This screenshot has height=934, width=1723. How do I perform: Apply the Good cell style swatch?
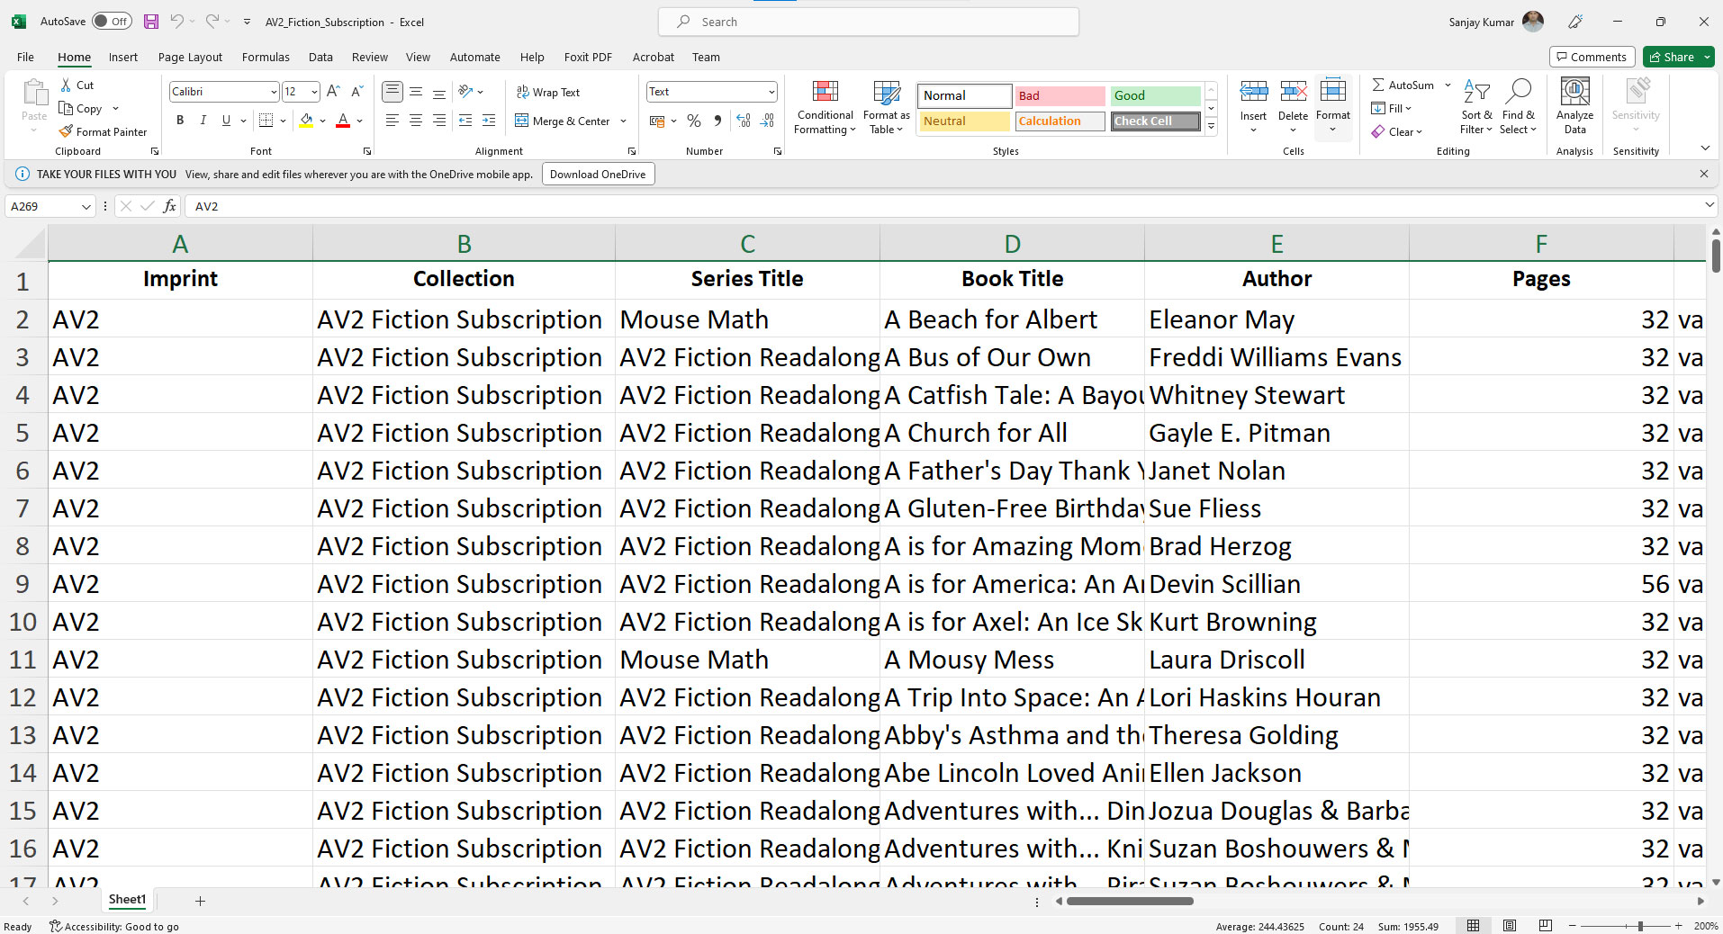(x=1155, y=95)
